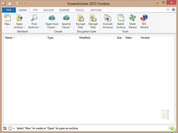Select Open from Cloud icon
Image resolution: width=178 pixels, height=133 pixels.
[52, 18]
